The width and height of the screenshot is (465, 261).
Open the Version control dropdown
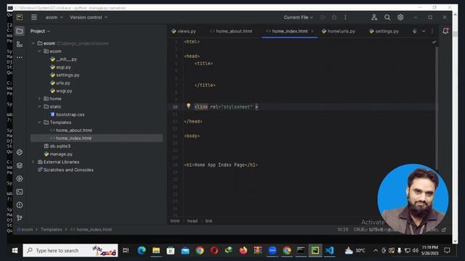(89, 17)
